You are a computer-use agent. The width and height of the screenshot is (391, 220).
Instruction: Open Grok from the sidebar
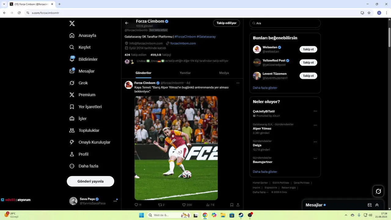(x=79, y=83)
